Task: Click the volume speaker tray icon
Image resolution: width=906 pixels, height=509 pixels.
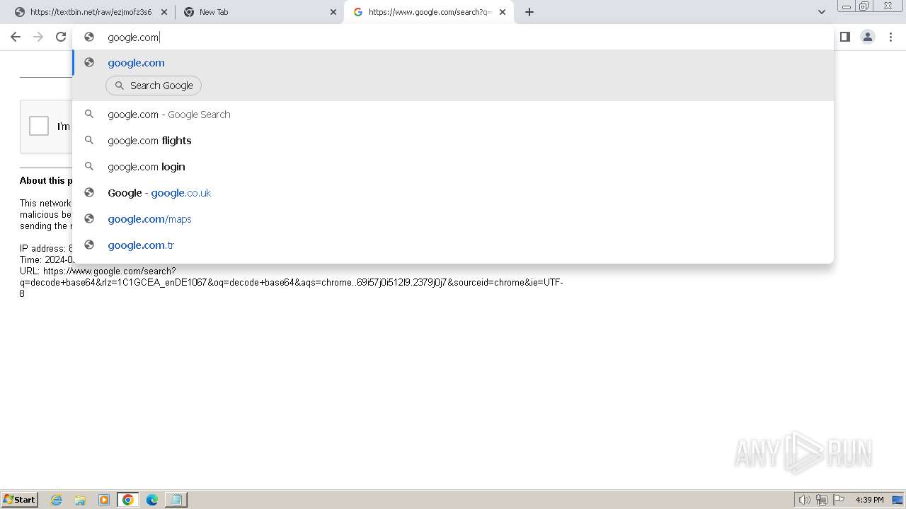Action: coord(804,500)
